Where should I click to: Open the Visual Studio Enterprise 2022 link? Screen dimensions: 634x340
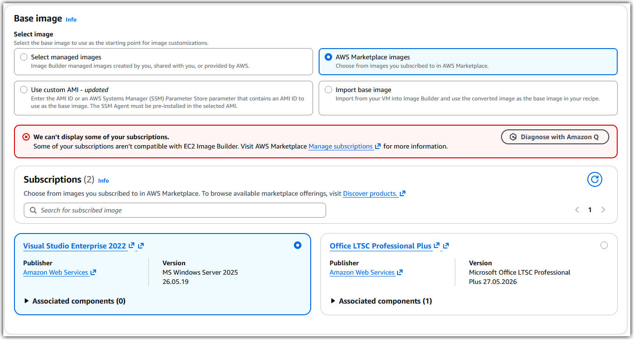[x=75, y=246]
